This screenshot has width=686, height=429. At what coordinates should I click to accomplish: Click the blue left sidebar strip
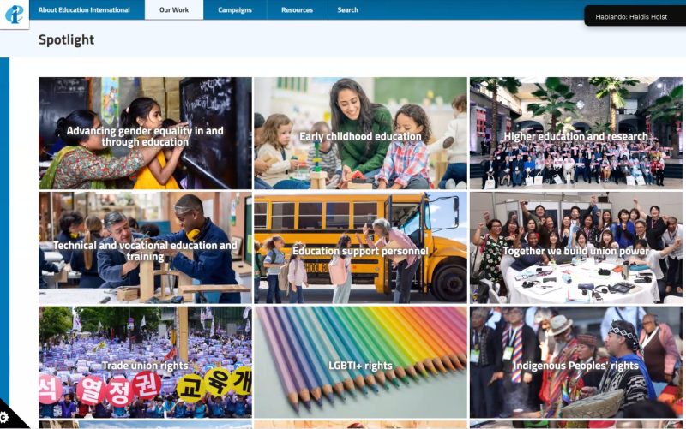point(4,227)
